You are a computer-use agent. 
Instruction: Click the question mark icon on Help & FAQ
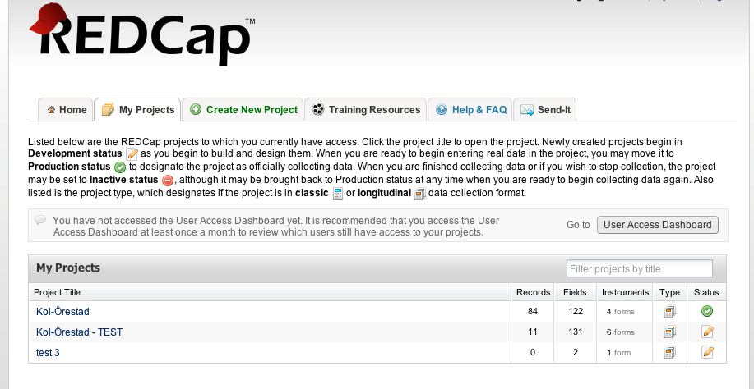(441, 110)
